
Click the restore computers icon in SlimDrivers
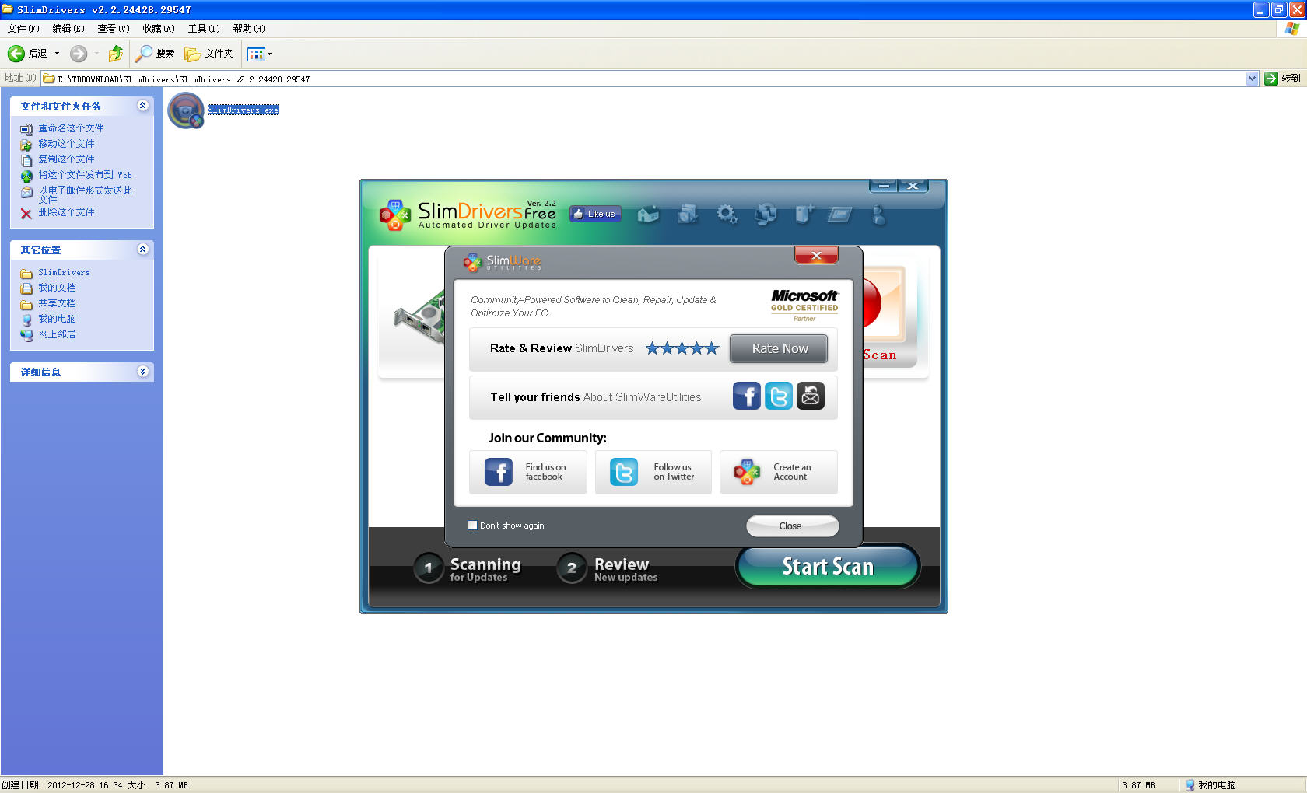(766, 214)
